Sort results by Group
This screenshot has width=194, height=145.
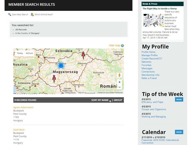click(x=118, y=100)
